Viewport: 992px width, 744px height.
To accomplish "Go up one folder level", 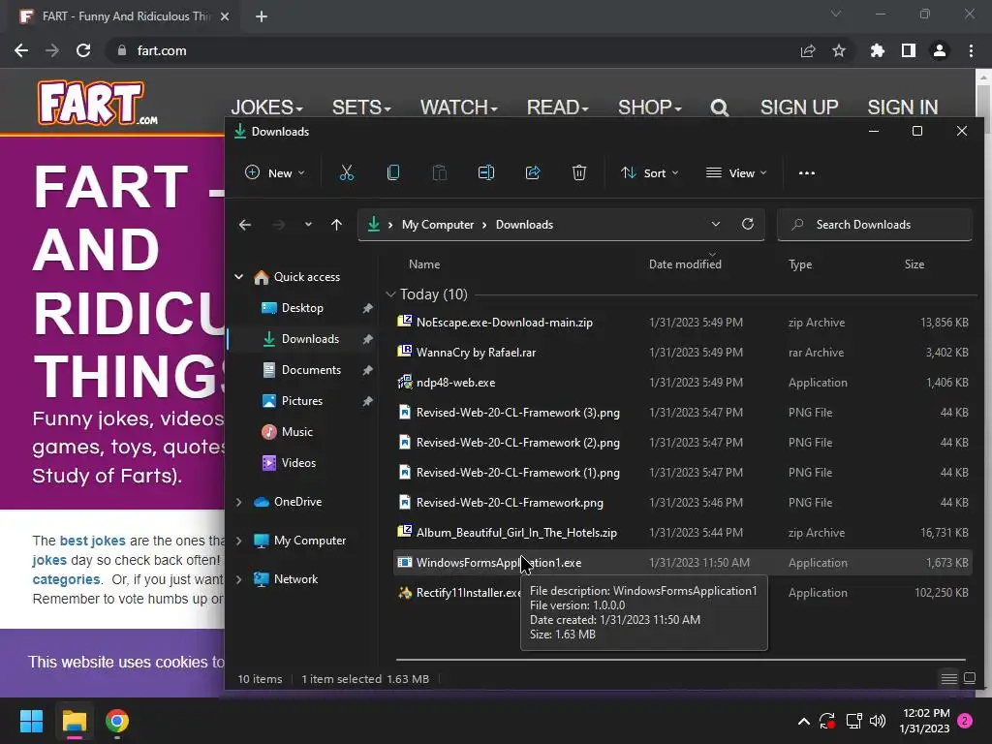I will [336, 225].
